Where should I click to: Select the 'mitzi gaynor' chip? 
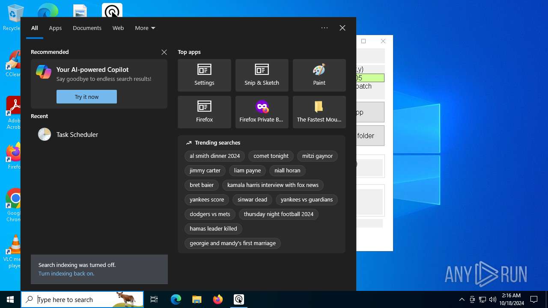click(317, 156)
